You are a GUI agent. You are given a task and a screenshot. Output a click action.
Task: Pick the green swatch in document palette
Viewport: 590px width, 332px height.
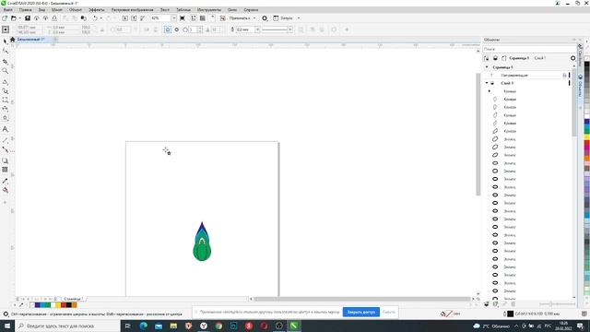tap(48, 305)
